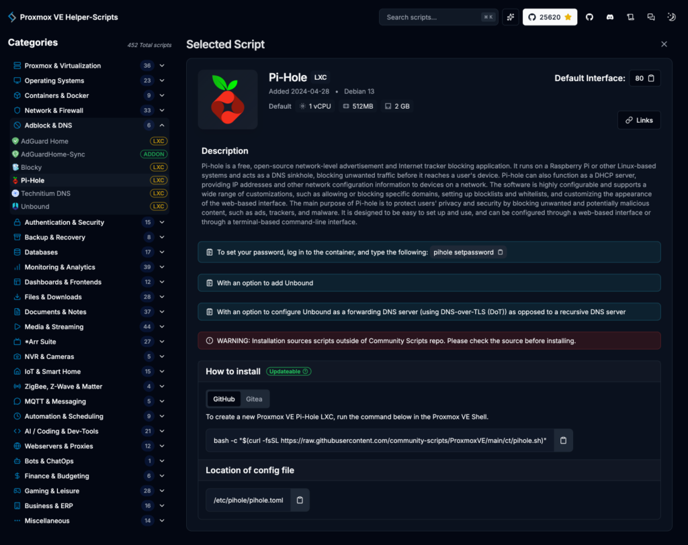
Task: Click the sparkles random script icon
Action: coord(511,17)
